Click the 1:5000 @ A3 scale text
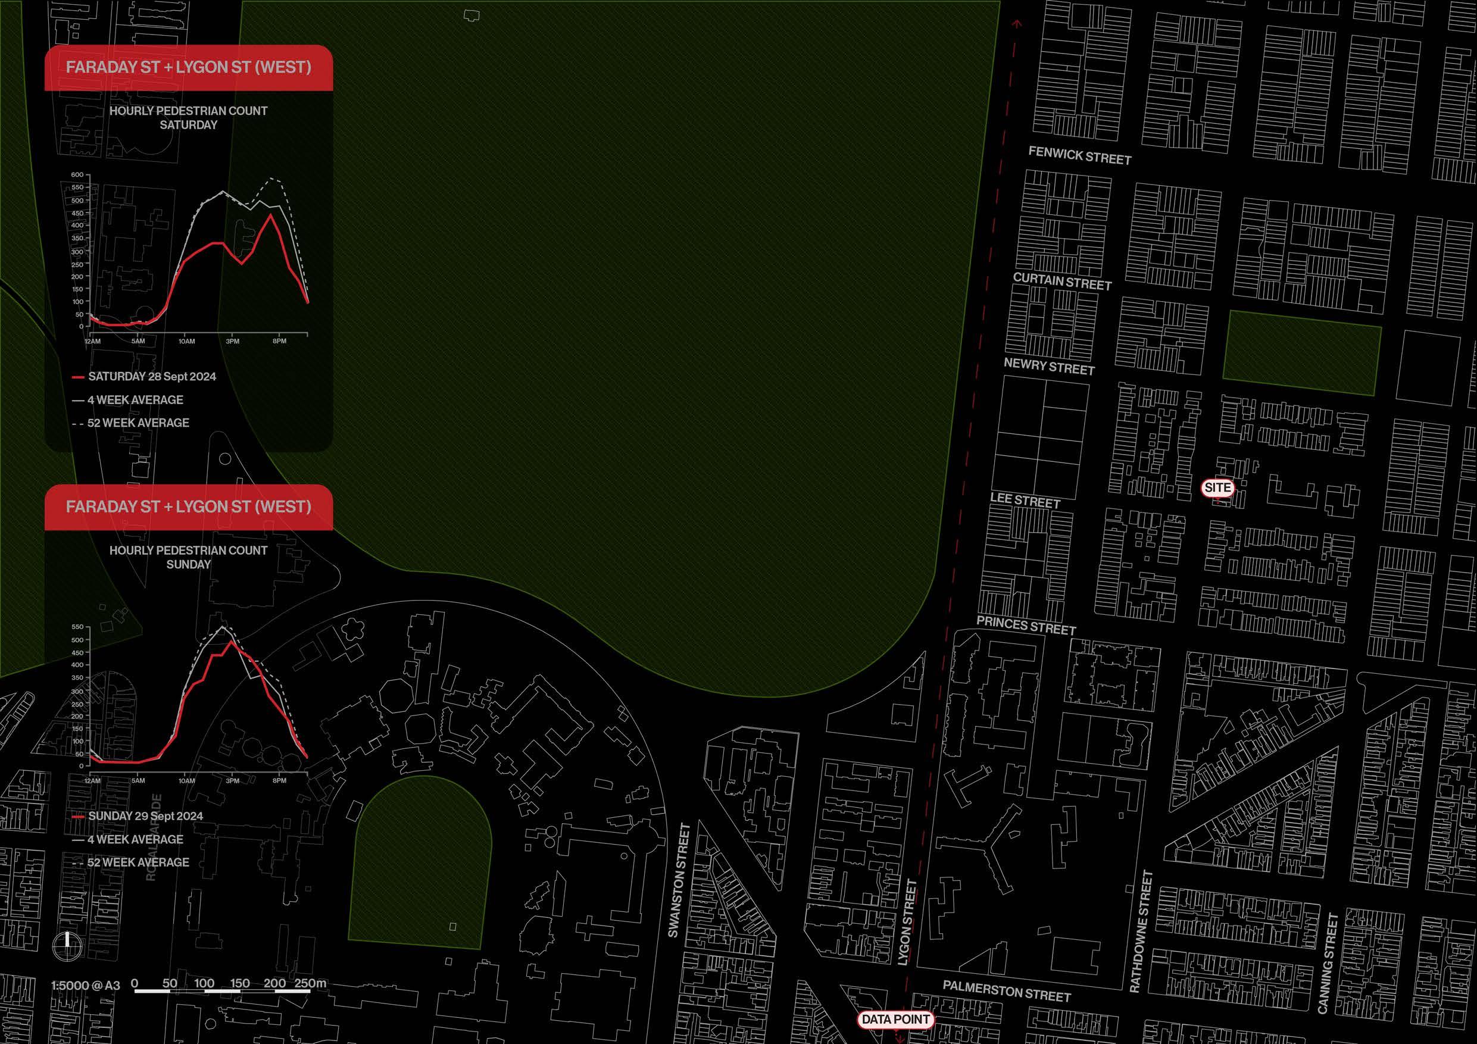This screenshot has height=1044, width=1477. click(86, 986)
